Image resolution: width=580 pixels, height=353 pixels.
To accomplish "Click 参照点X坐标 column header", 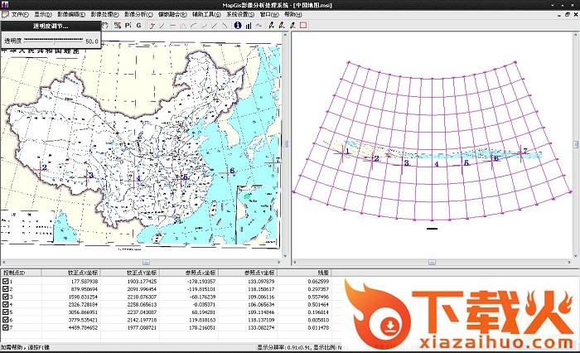I will coord(189,273).
